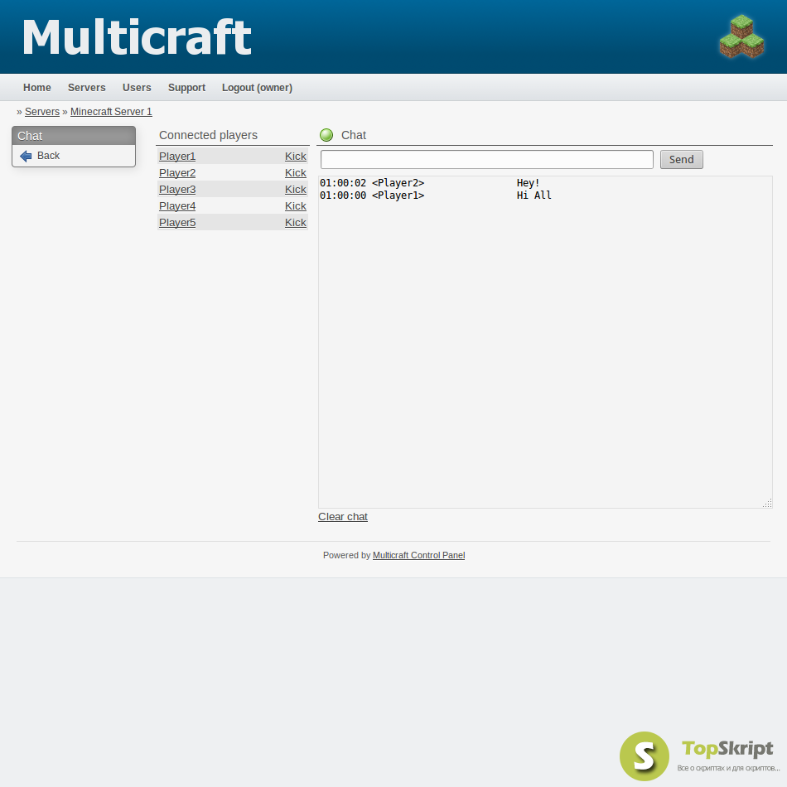The image size is (787, 787).
Task: Kick Player5 from the server
Action: [296, 222]
